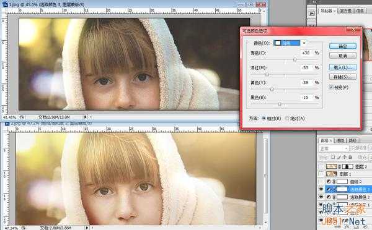Click the 青色(C) cyan slider handle
The width and height of the screenshot is (372, 230).
pos(294,59)
